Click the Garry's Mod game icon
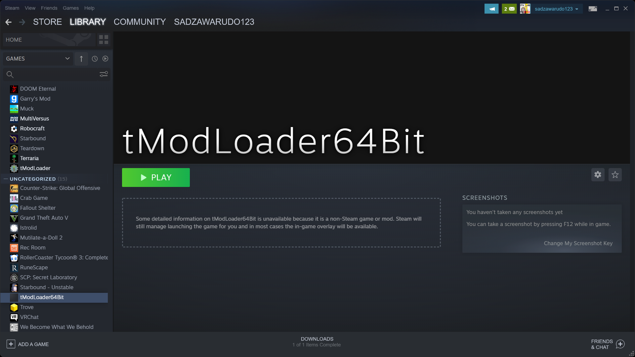Viewport: 635px width, 357px height. click(x=14, y=99)
